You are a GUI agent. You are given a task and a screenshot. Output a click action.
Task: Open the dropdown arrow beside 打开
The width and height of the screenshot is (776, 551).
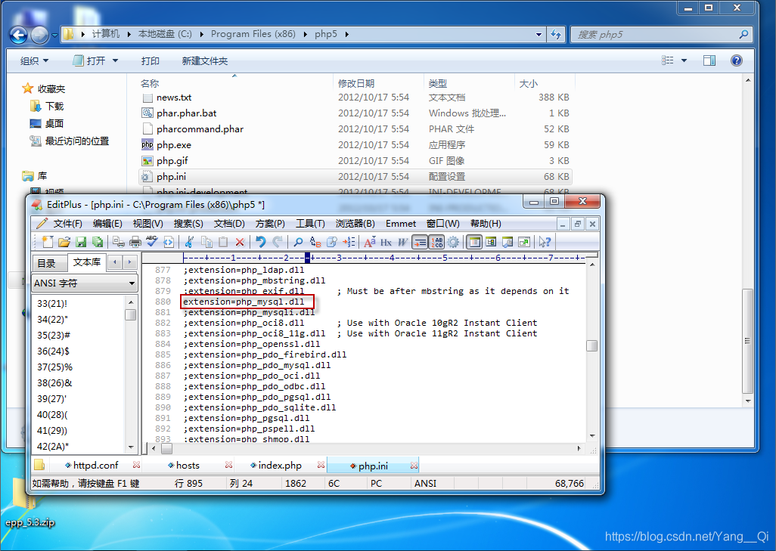[115, 60]
